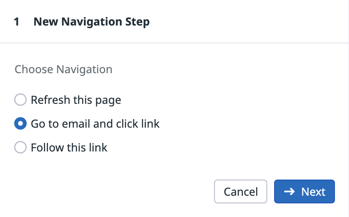Click the "Follow this link" option label
The image size is (349, 217).
pos(69,148)
